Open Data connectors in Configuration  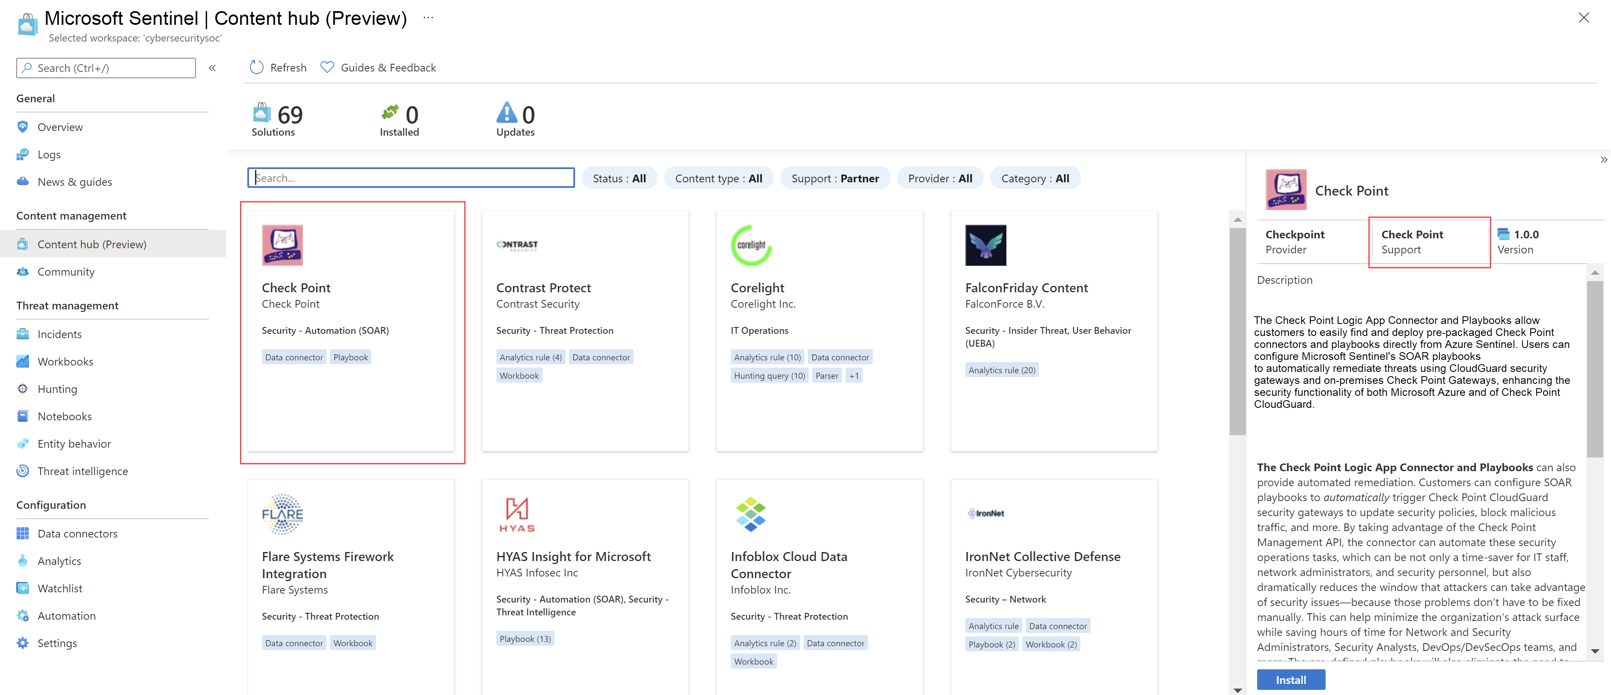pyautogui.click(x=77, y=534)
